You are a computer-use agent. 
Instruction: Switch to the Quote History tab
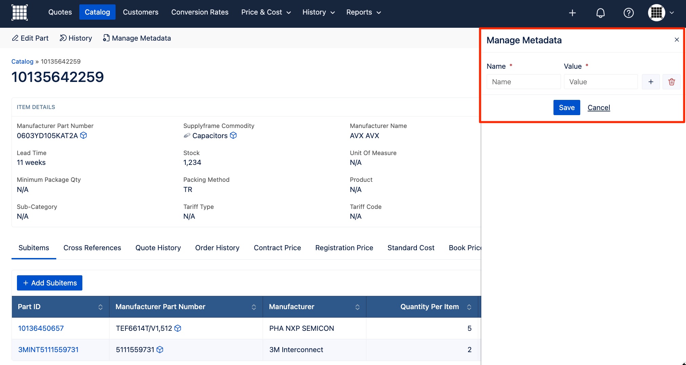pyautogui.click(x=158, y=248)
